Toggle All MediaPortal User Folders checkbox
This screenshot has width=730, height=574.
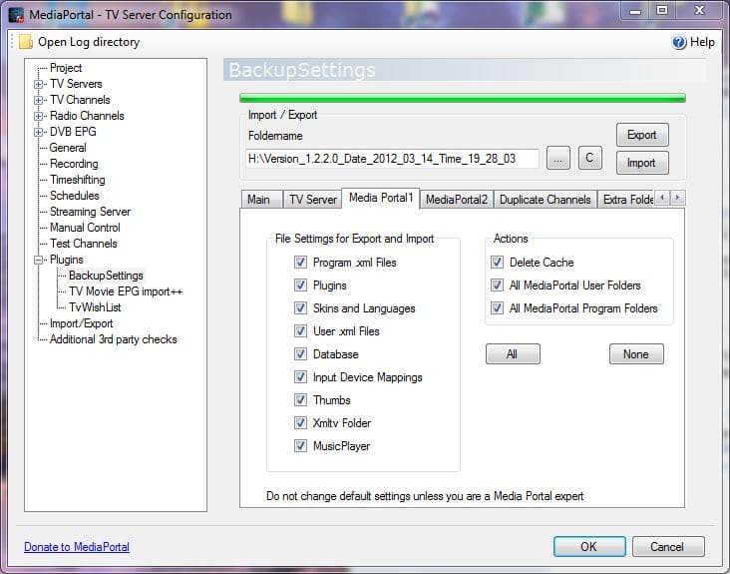498,286
